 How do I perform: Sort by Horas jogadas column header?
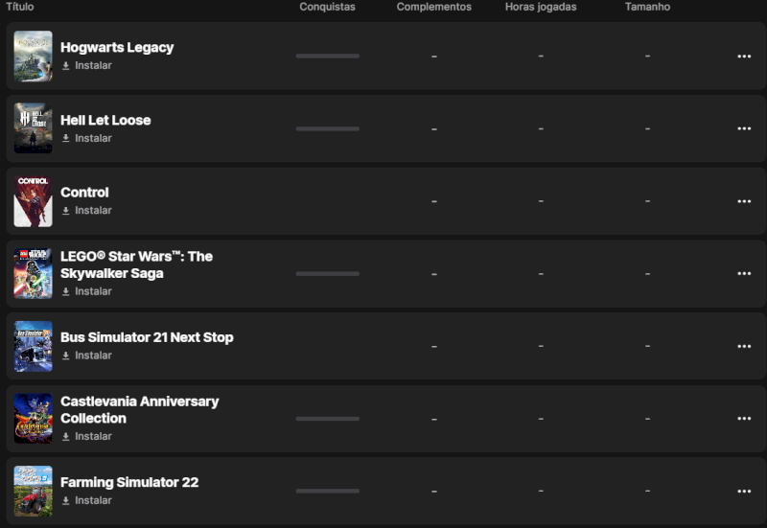tap(541, 7)
